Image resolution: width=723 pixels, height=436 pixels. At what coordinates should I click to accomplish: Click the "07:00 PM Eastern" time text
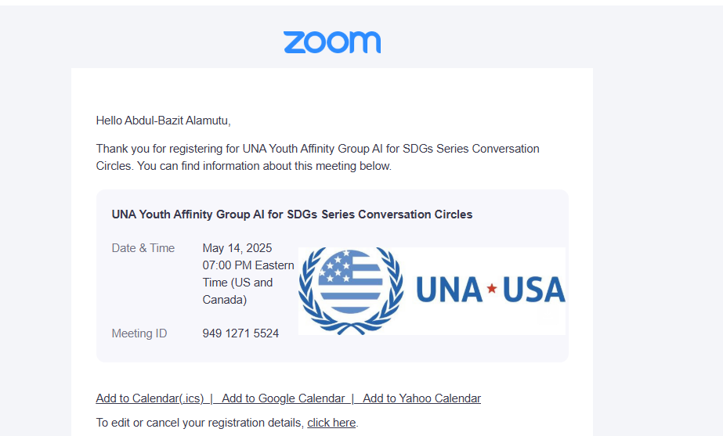click(x=248, y=265)
